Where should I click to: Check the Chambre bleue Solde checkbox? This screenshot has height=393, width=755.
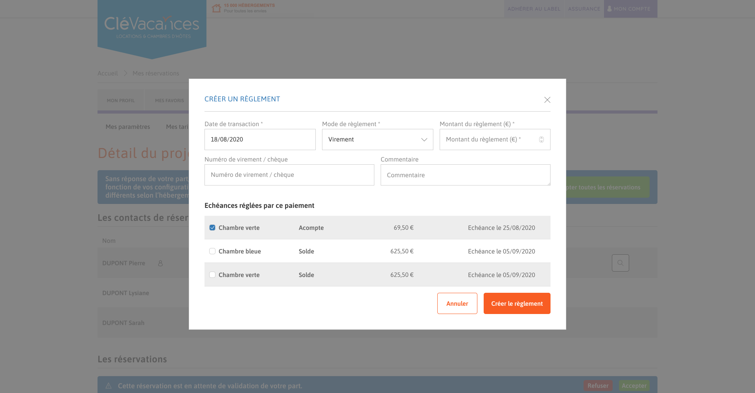pos(212,251)
